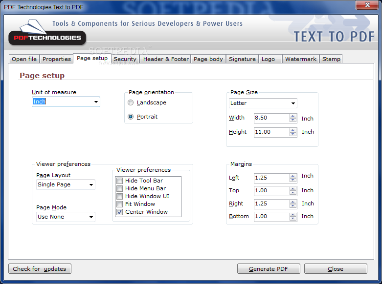Select the Page setup tab

click(92, 59)
